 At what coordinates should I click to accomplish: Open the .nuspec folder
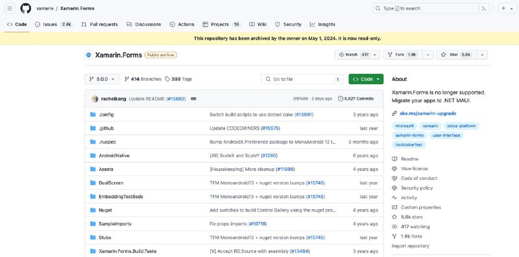coord(107,142)
